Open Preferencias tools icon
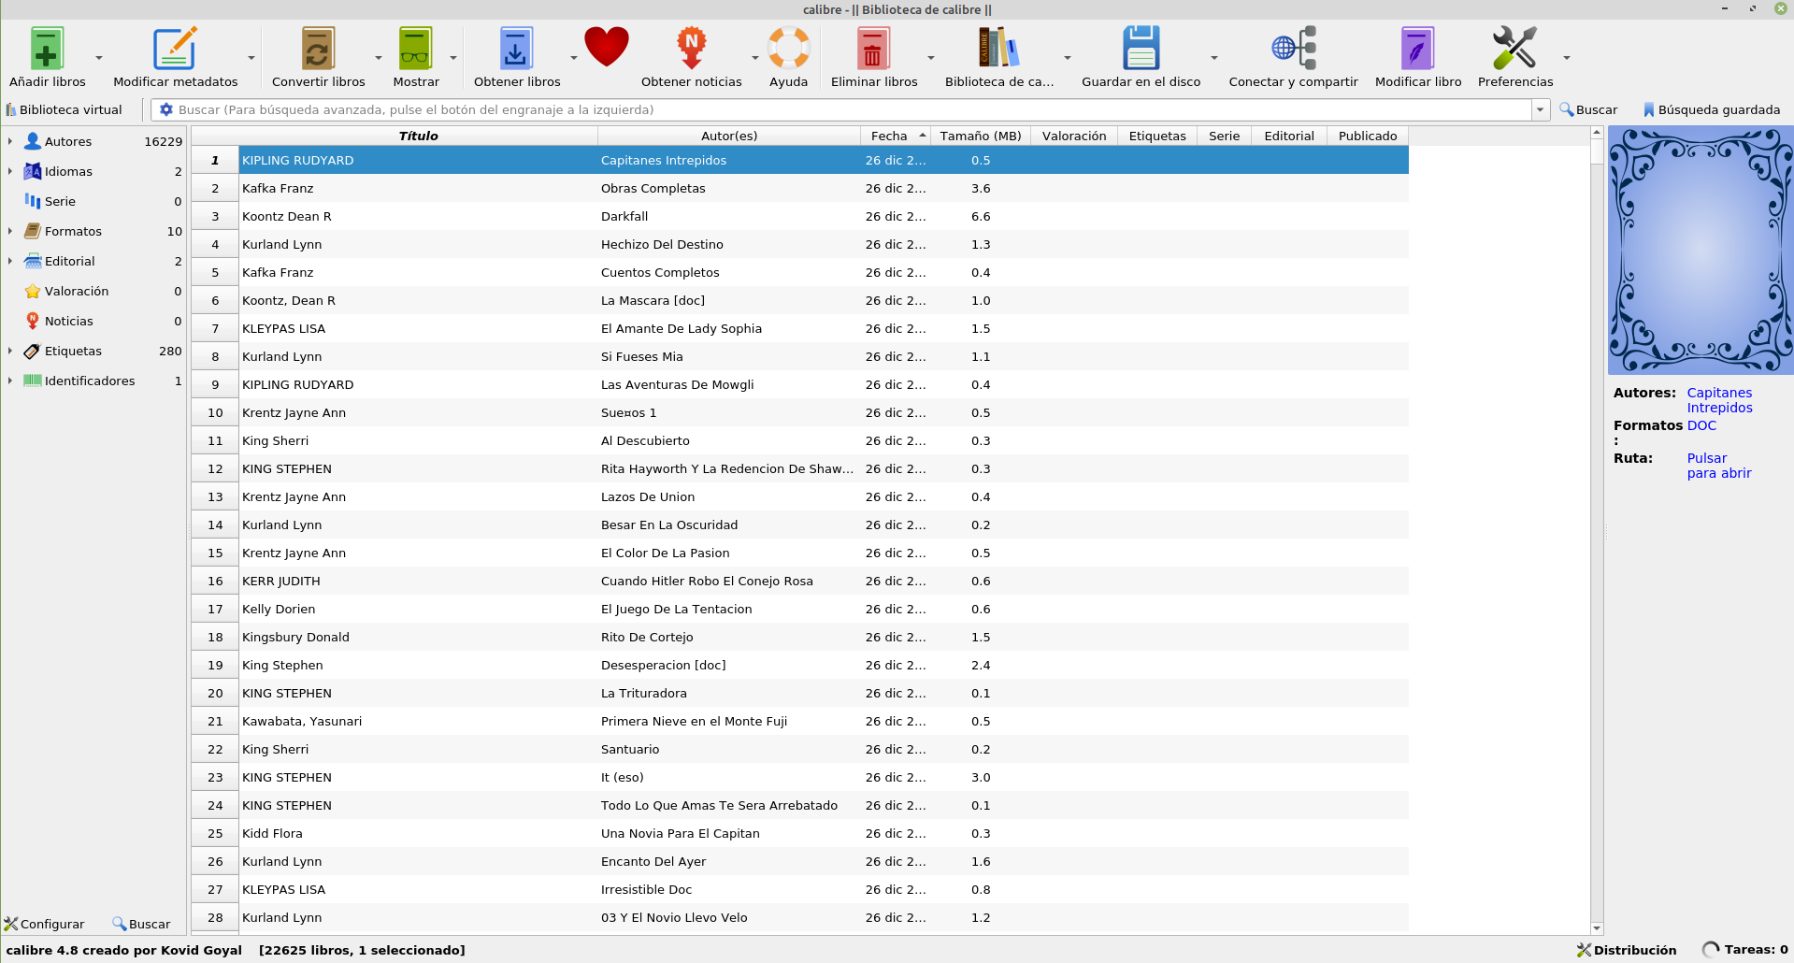Image resolution: width=1794 pixels, height=963 pixels. point(1514,49)
